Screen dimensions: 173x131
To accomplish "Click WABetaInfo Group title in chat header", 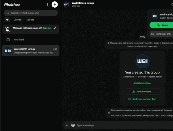I will tap(83, 3).
